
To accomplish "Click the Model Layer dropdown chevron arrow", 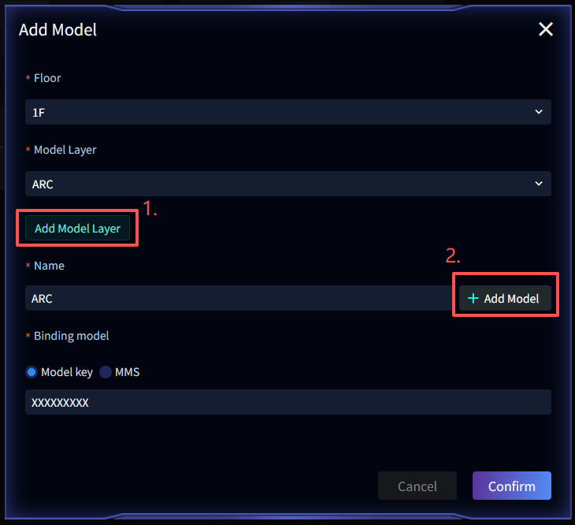I will click(x=539, y=184).
